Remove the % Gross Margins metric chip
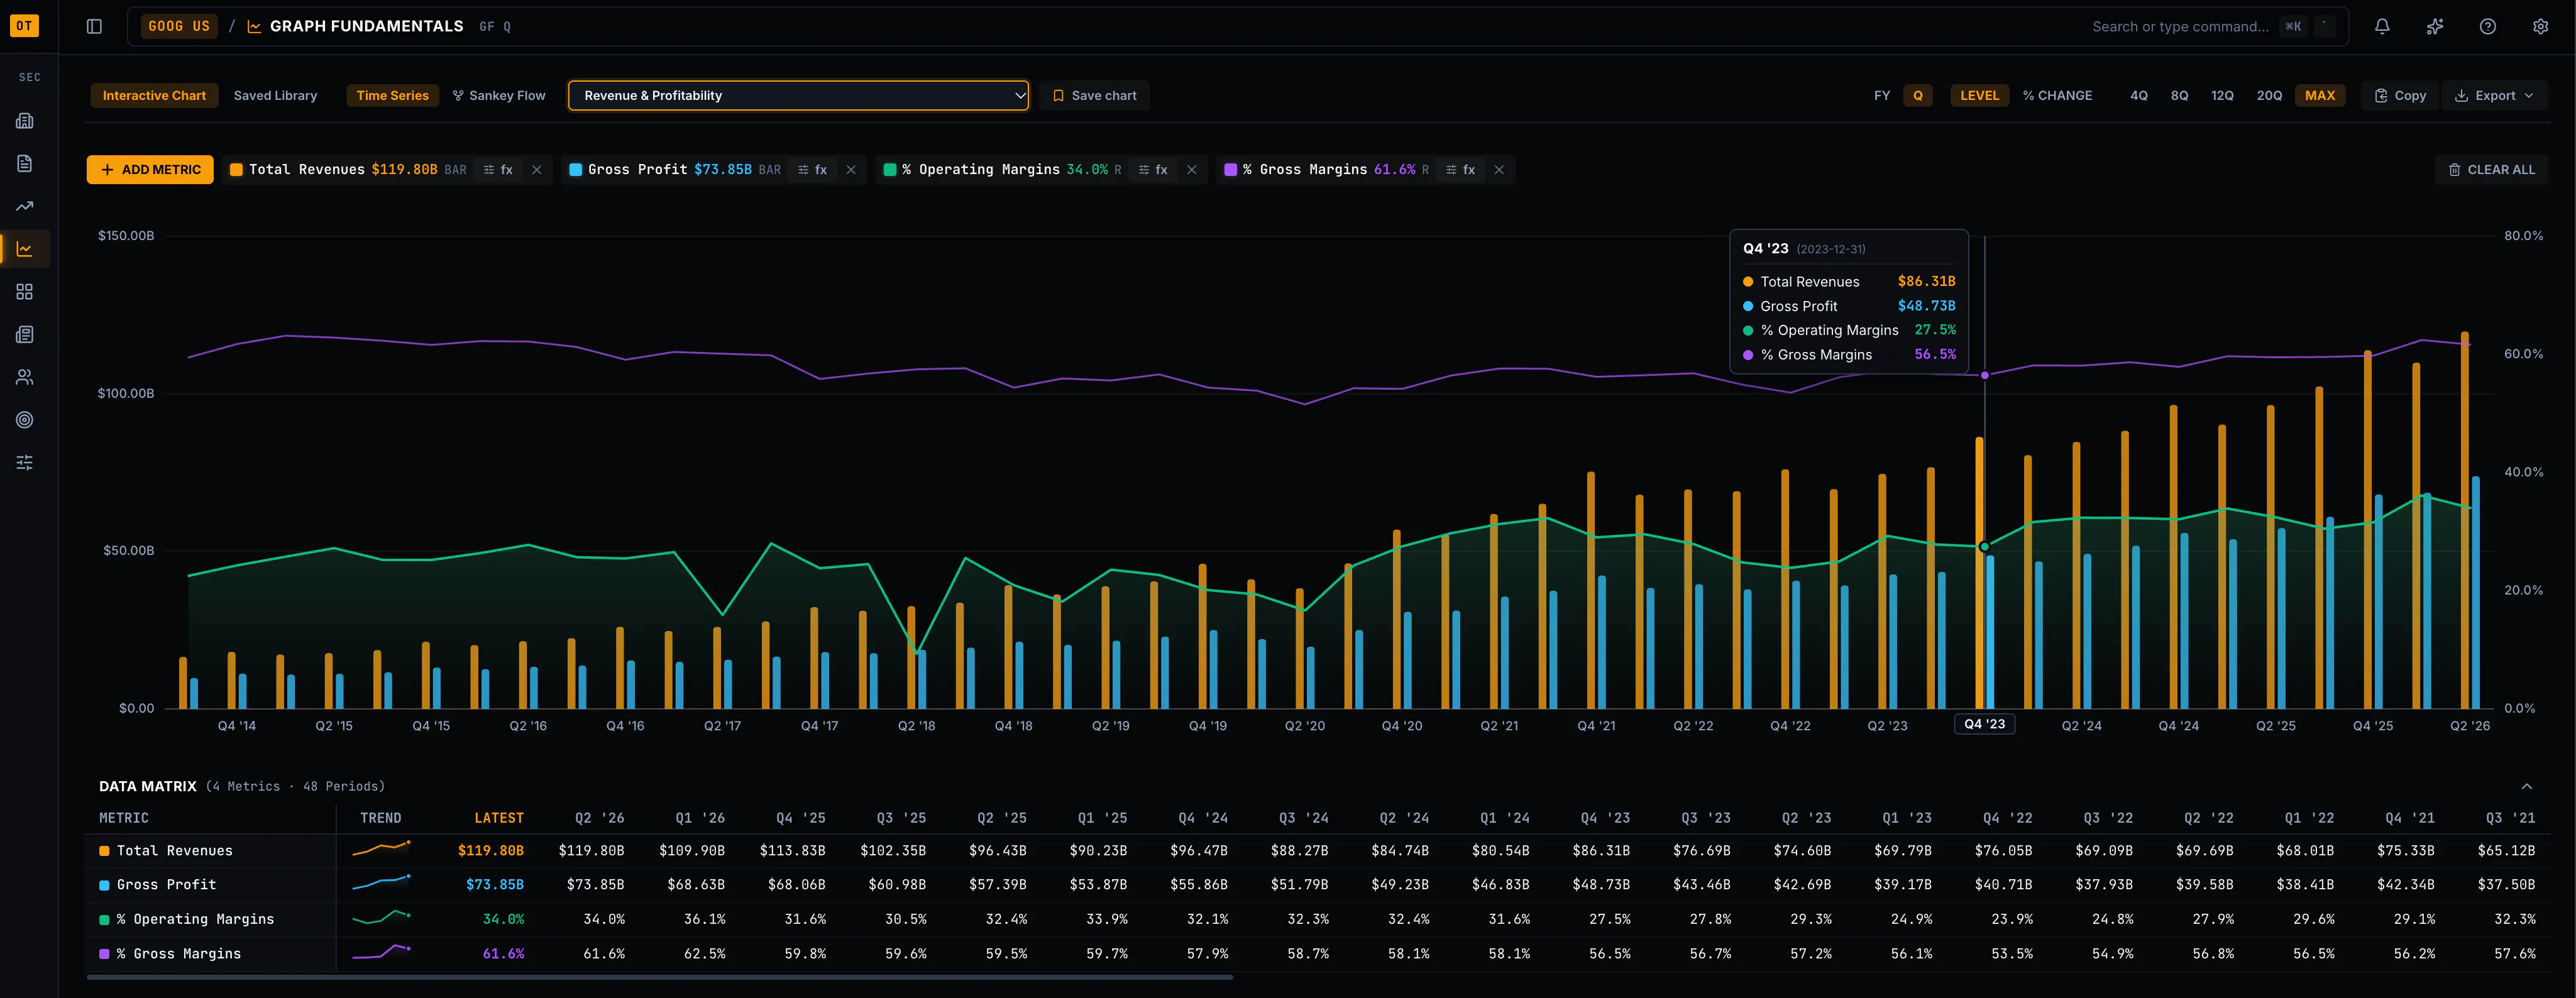The height and width of the screenshot is (998, 2576). 1499,170
